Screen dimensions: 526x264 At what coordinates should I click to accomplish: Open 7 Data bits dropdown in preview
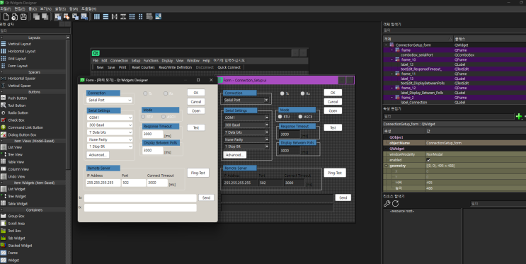point(110,132)
